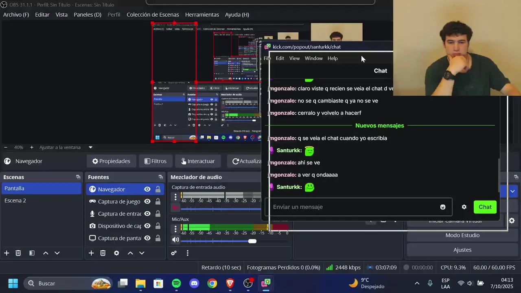Image resolution: width=521 pixels, height=293 pixels.
Task: Add a new source in Fuentes panel
Action: [91, 253]
